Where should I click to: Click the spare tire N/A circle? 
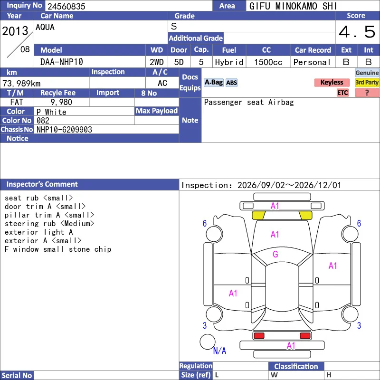tap(208, 342)
